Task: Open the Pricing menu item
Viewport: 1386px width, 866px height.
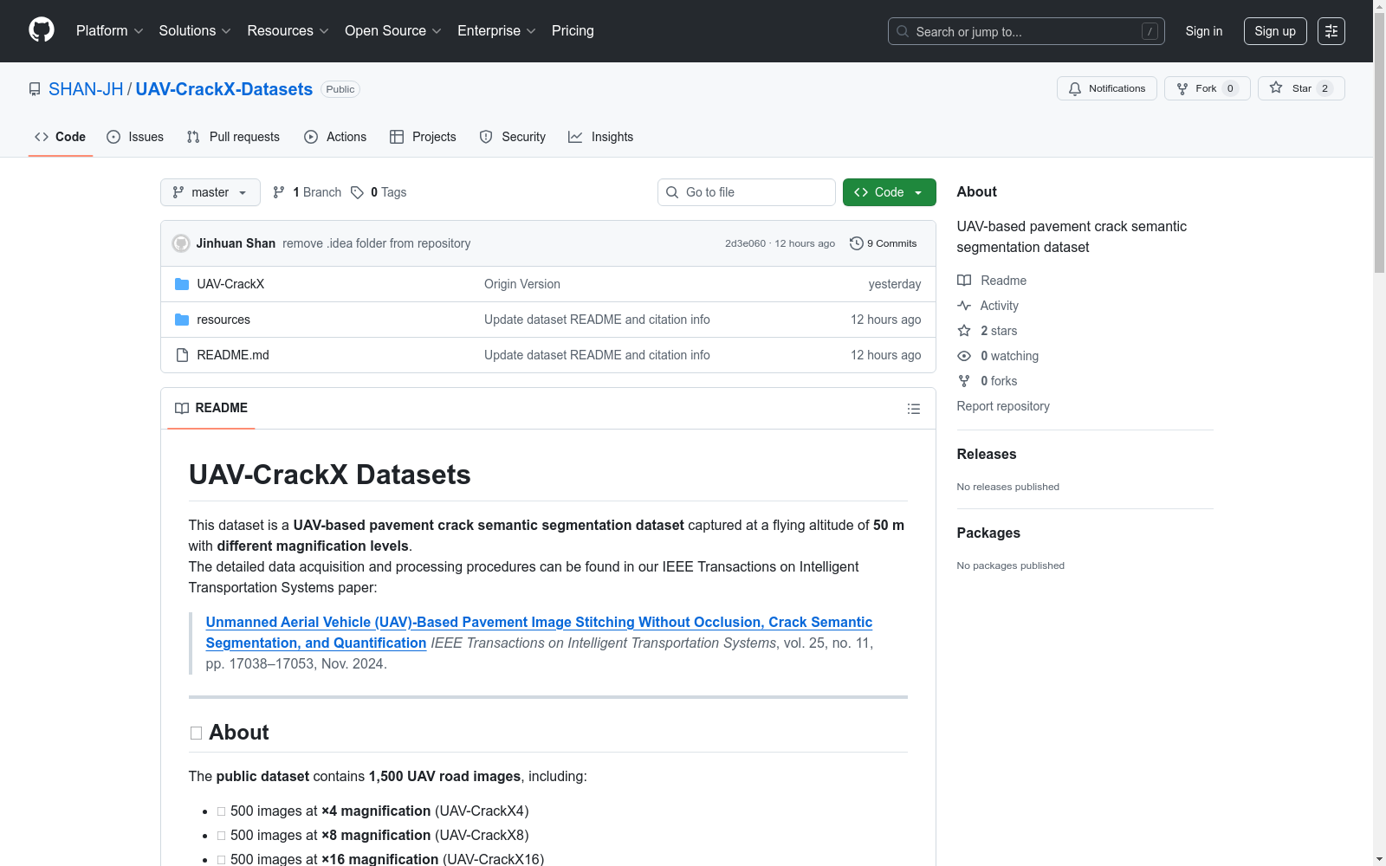Action: (x=573, y=31)
